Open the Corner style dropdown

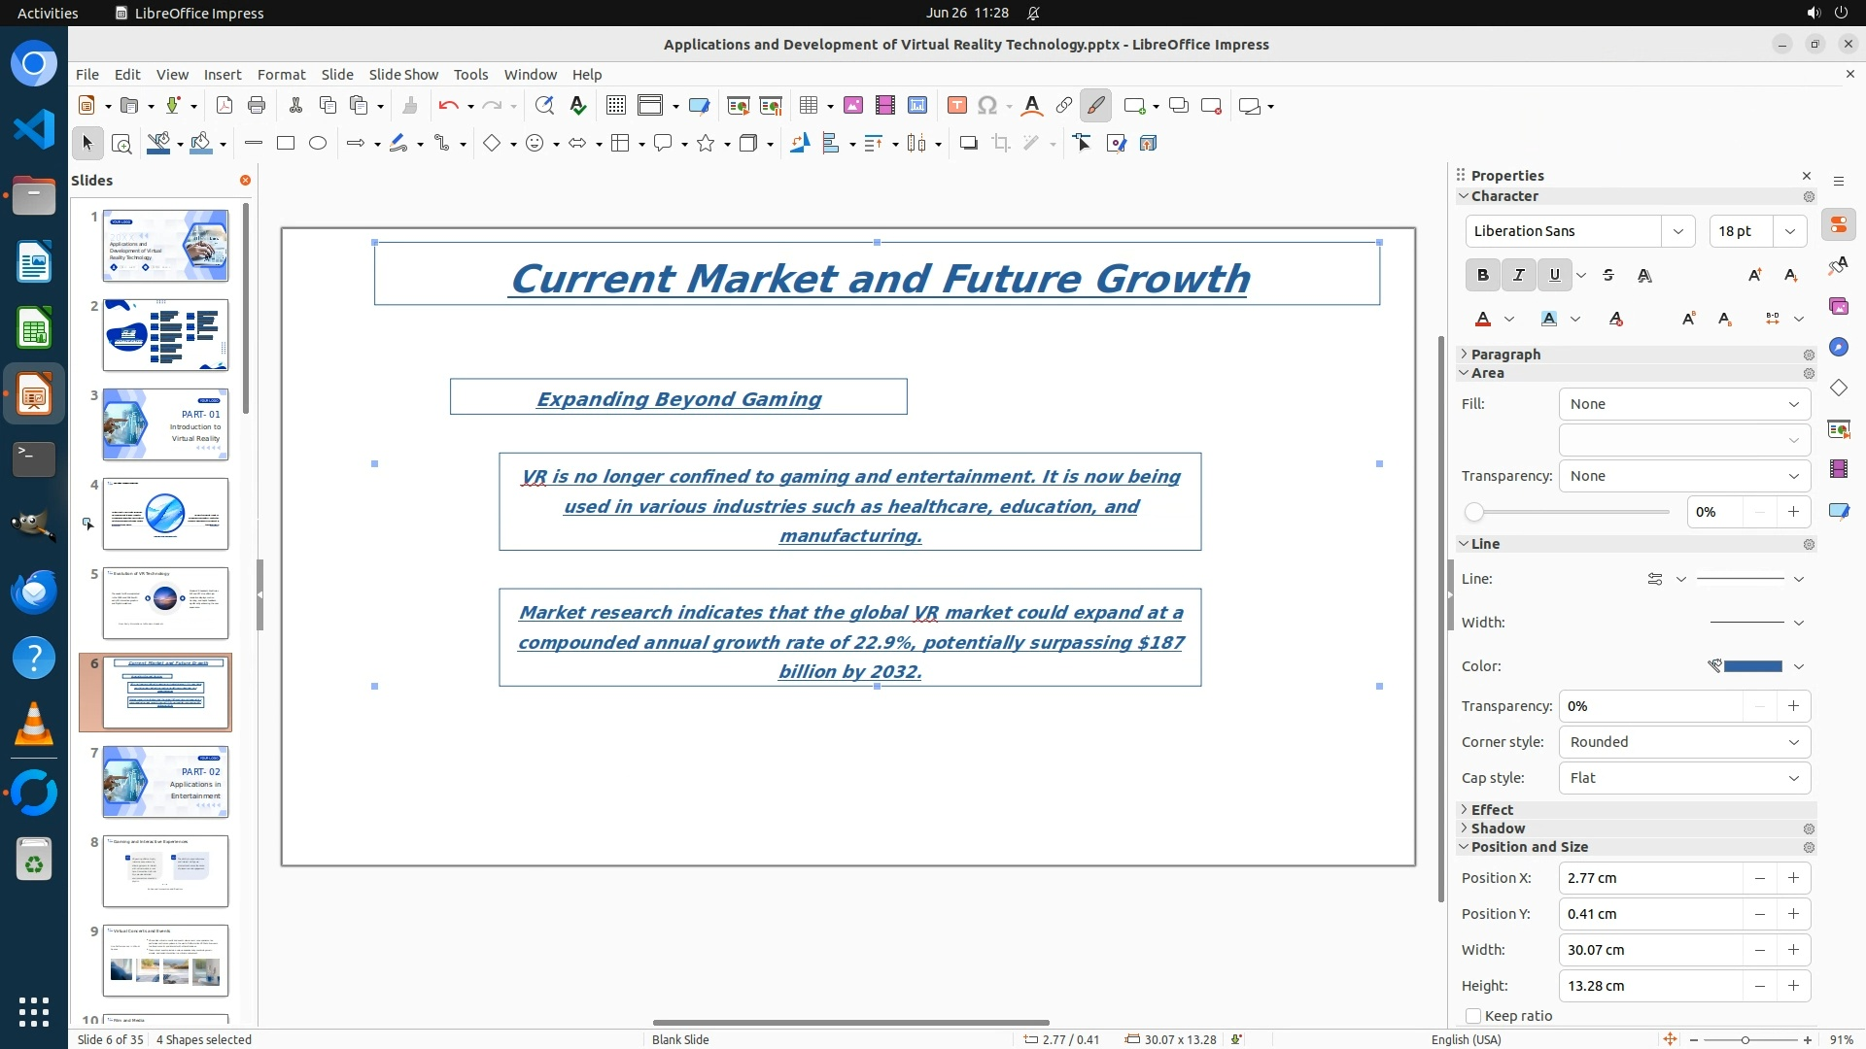pos(1684,742)
